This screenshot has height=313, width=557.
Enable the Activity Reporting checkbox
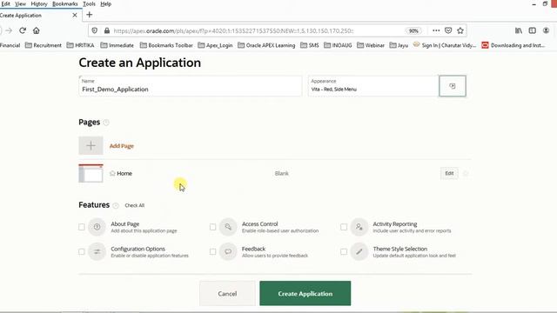pyautogui.click(x=344, y=227)
